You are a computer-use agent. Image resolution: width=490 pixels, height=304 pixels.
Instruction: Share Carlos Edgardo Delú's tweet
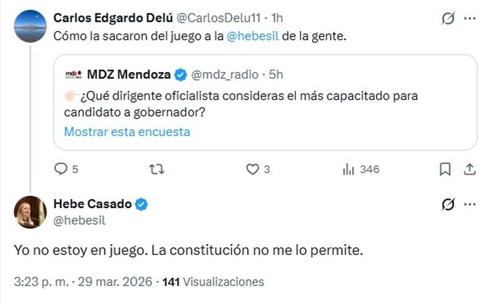click(470, 169)
